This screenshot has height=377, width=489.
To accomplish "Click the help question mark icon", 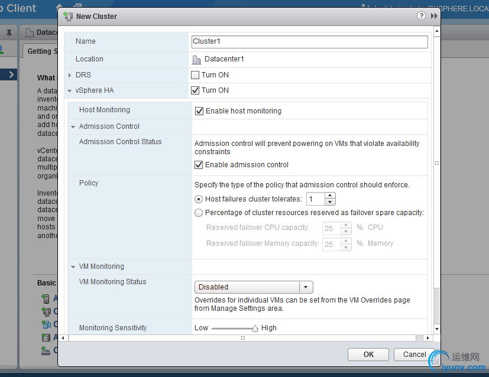I will [x=421, y=16].
